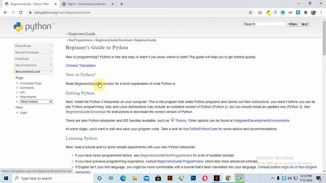Open the IntegratedDevelopmentEnvironments link

pyautogui.click(x=261, y=120)
